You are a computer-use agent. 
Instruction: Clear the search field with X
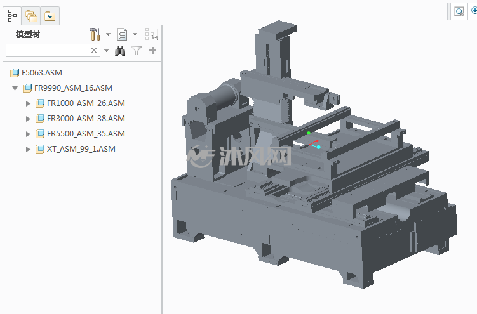coord(94,50)
